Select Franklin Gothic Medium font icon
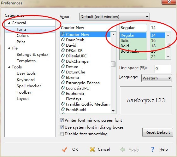 point(63,104)
